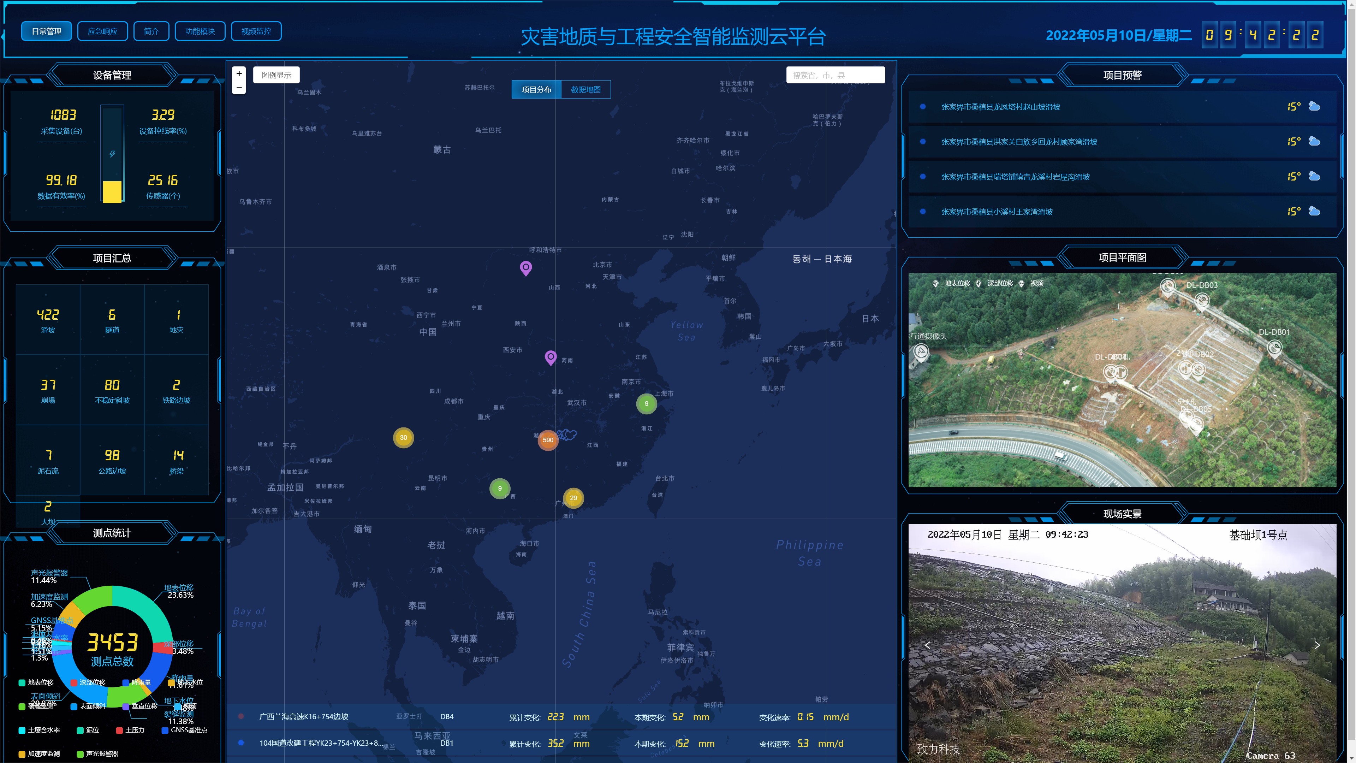Click the yellow 30 cluster marker
Image resolution: width=1356 pixels, height=763 pixels.
click(403, 438)
